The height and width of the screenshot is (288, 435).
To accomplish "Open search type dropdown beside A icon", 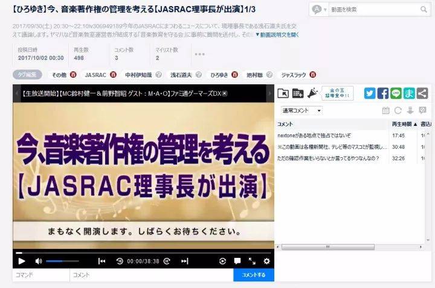I will pos(325,10).
